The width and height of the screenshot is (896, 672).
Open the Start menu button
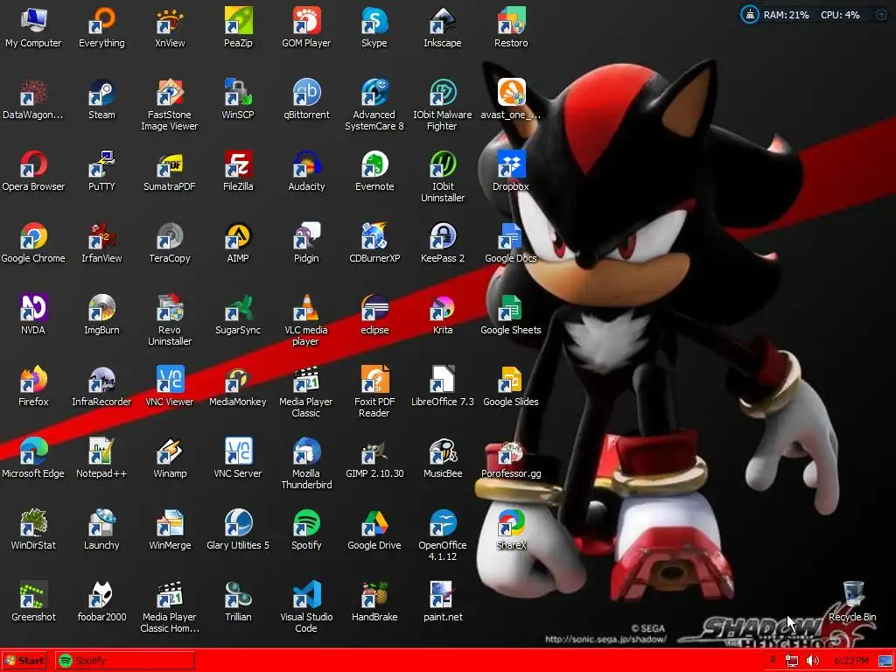coord(24,661)
